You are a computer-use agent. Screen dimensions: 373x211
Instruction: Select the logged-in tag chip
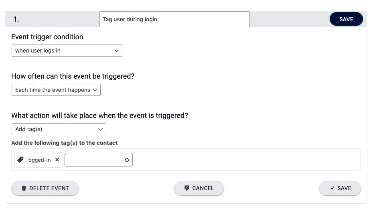(x=39, y=160)
